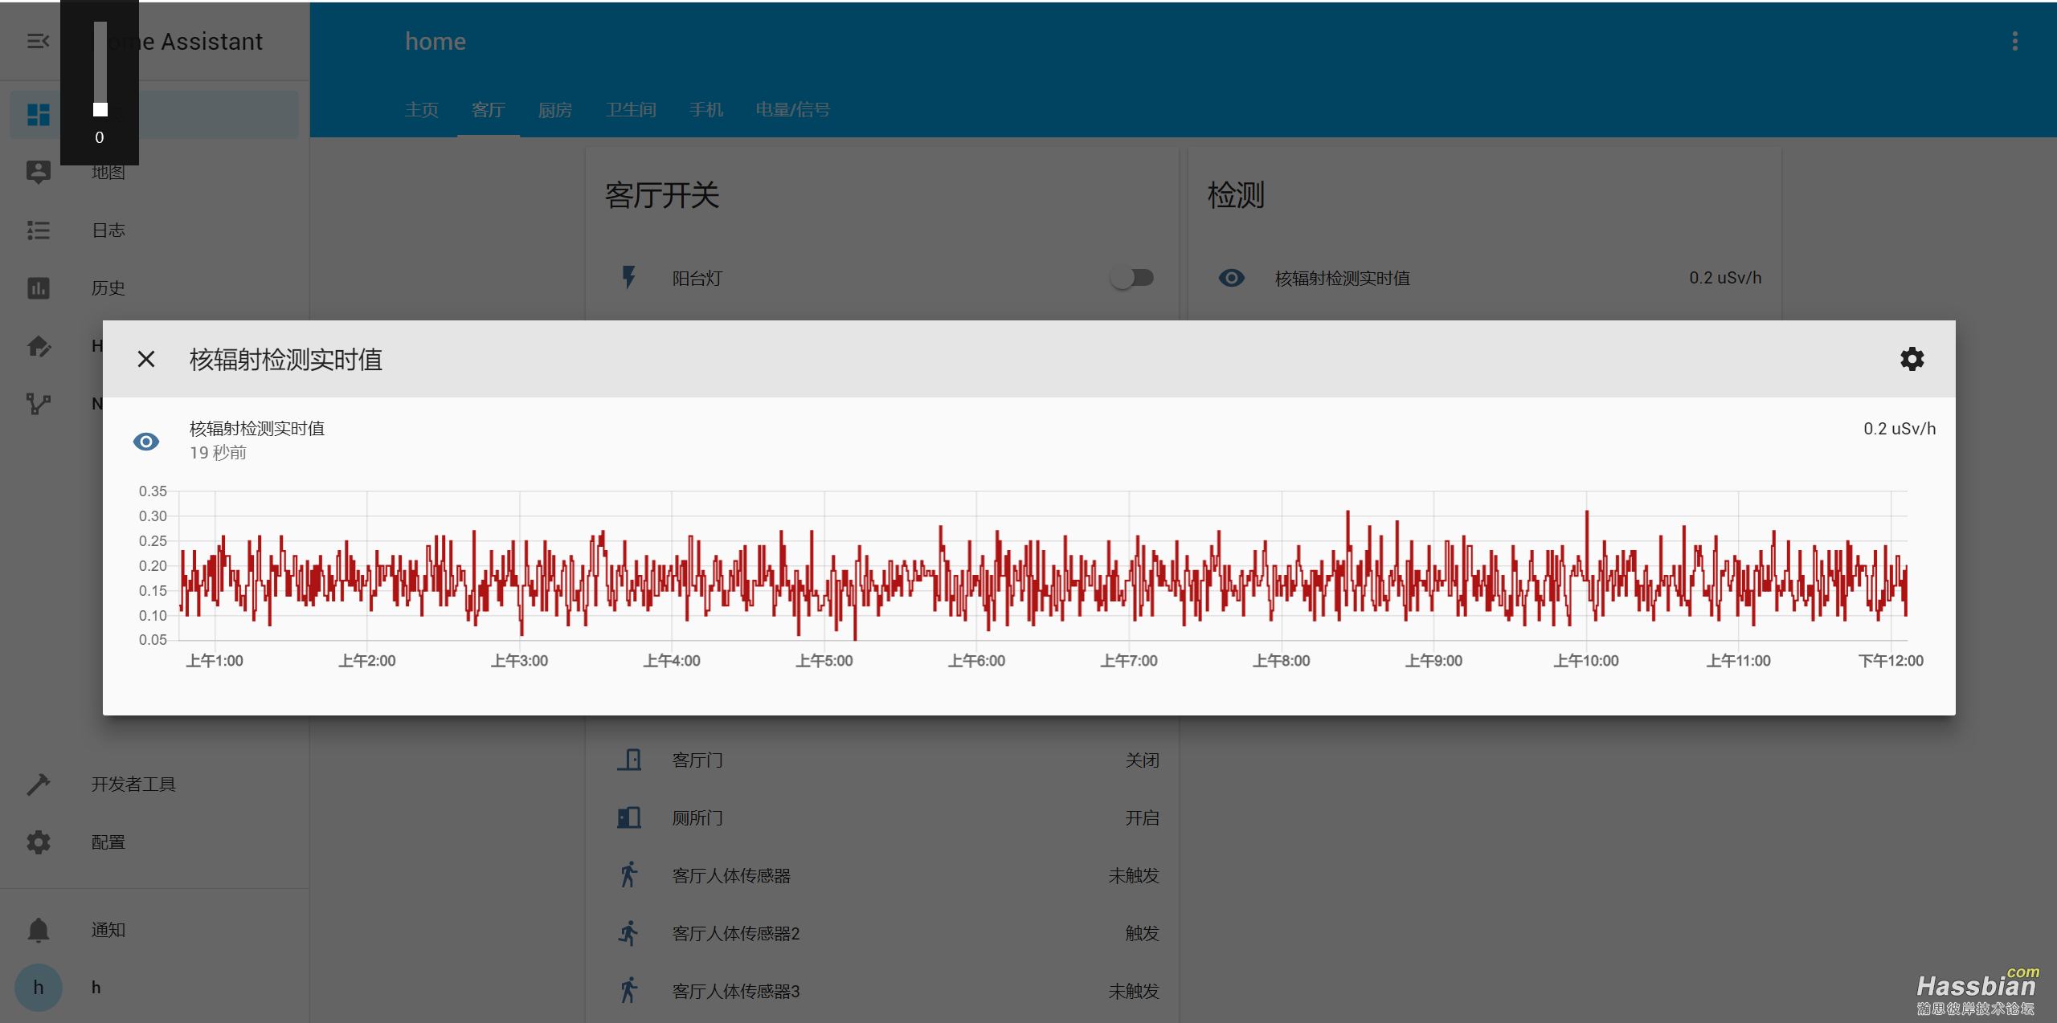Open the overview dashboard icon in sidebar
This screenshot has width=2057, height=1023.
click(38, 114)
